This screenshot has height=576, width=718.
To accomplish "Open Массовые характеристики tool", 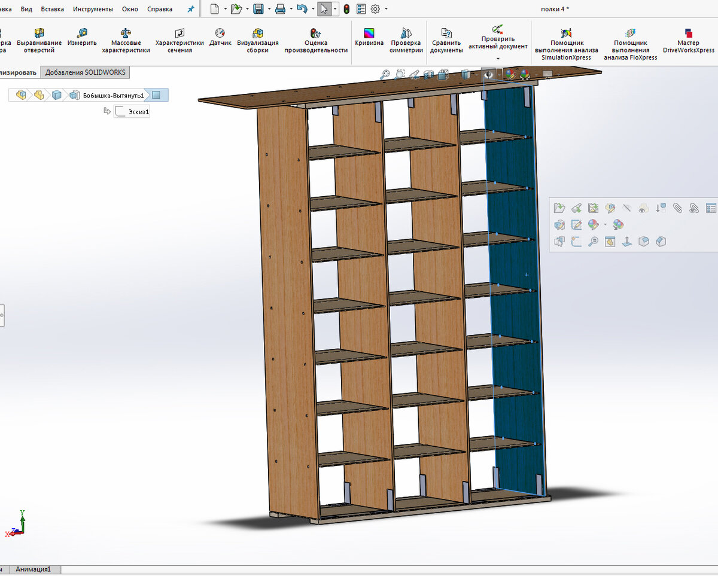I will coord(126,41).
